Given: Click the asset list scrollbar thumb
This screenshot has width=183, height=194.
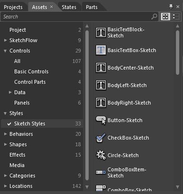Looking at the screenshot, I should pyautogui.click(x=178, y=53).
